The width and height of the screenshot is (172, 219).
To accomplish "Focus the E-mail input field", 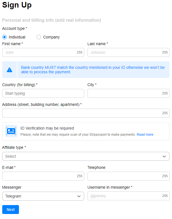I will coord(43,176).
